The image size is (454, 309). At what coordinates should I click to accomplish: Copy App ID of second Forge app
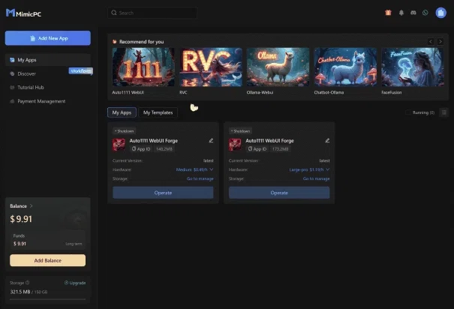[257, 149]
